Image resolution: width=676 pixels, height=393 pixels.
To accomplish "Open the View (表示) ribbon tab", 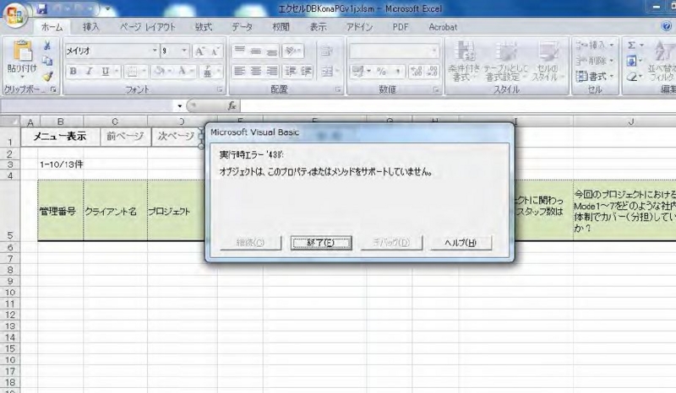I will pos(319,27).
